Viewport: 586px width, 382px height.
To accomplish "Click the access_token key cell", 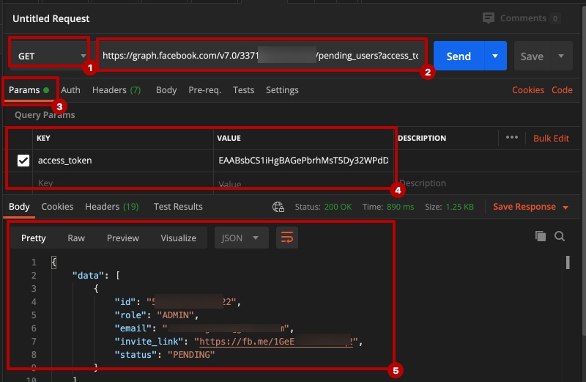I will click(123, 161).
